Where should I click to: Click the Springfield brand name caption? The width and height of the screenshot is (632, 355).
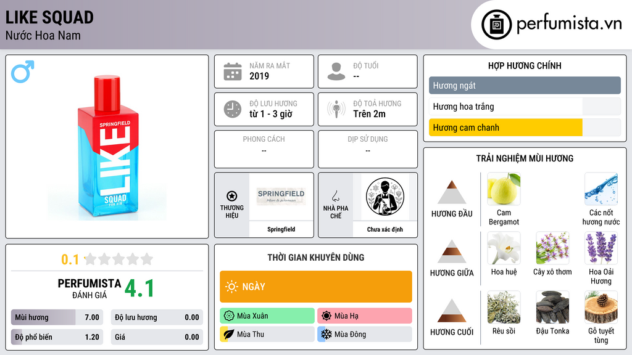click(x=281, y=229)
